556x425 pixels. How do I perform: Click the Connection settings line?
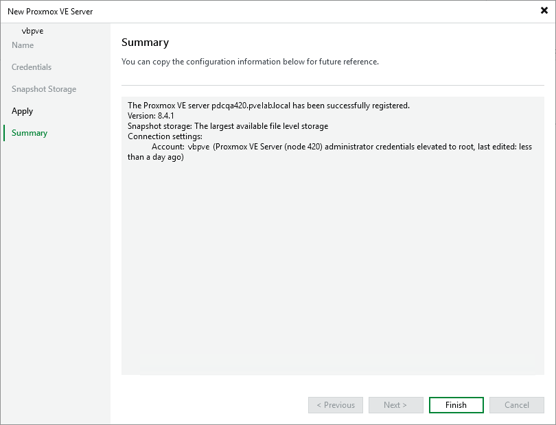pos(165,136)
